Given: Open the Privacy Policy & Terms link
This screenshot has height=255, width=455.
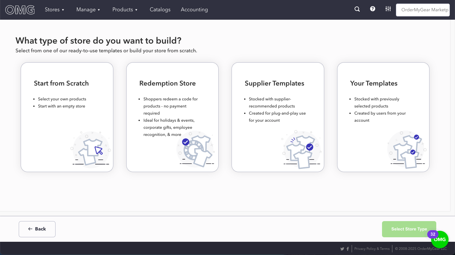Looking at the screenshot, I should point(372,249).
